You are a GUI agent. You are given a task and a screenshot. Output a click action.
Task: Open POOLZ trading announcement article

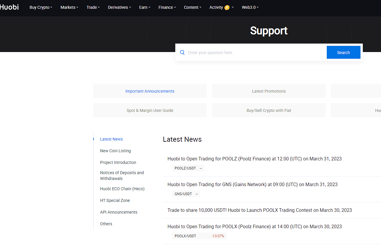click(254, 159)
